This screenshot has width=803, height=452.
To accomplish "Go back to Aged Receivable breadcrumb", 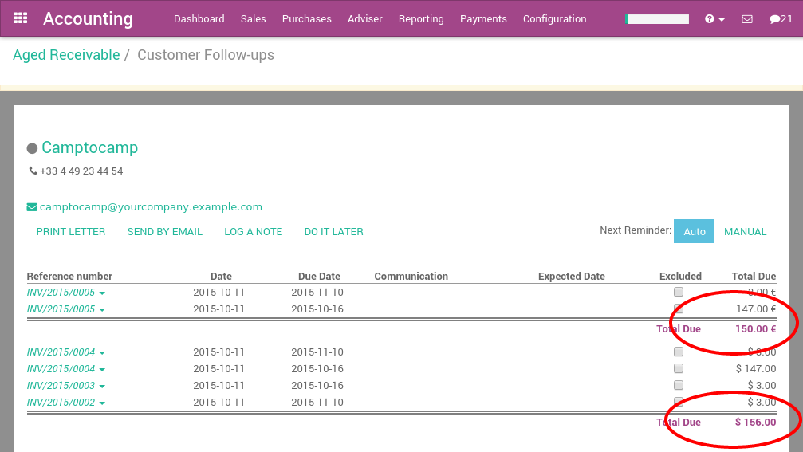I will click(66, 55).
